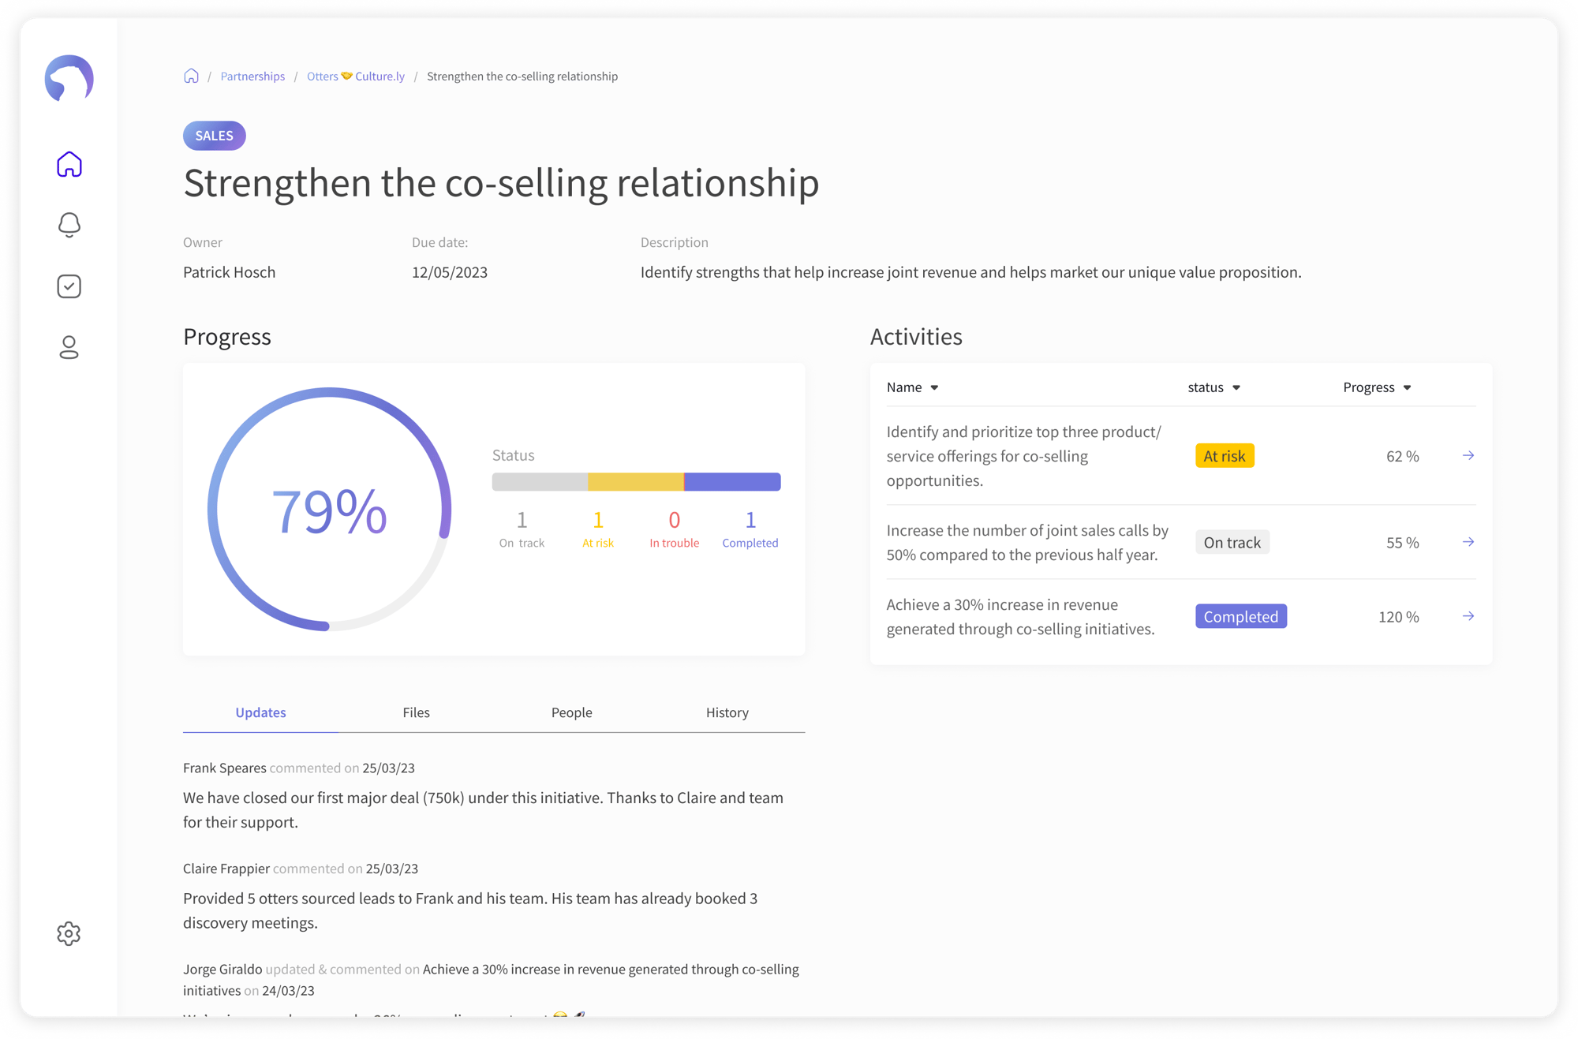
Task: Open the user profile icon in sidebar
Action: 69,347
